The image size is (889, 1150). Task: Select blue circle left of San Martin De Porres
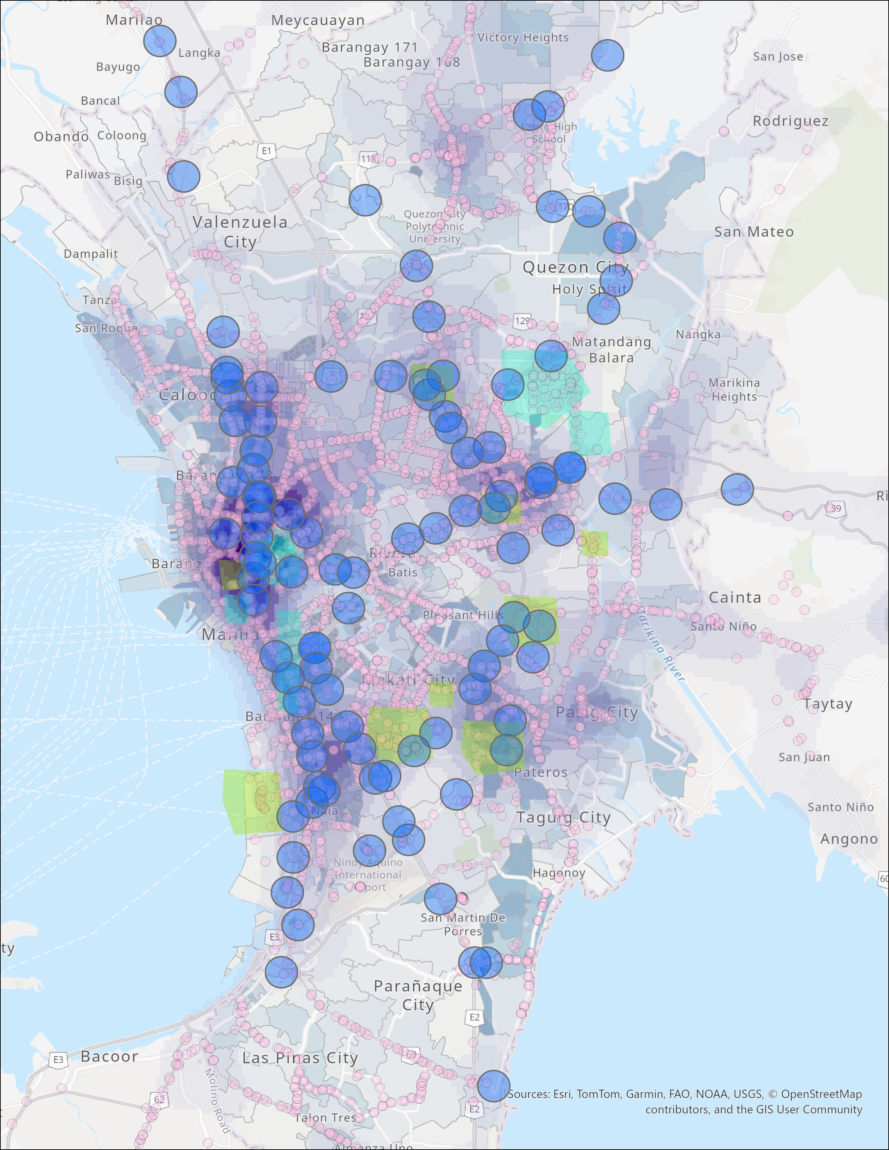pyautogui.click(x=440, y=899)
